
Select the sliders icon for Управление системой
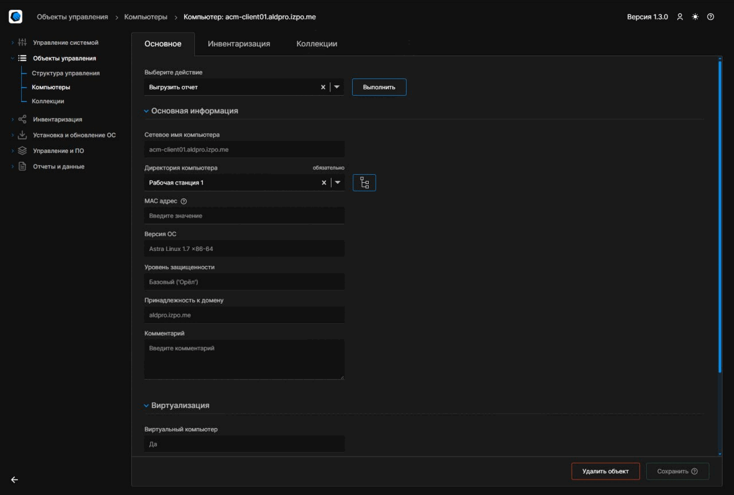22,42
